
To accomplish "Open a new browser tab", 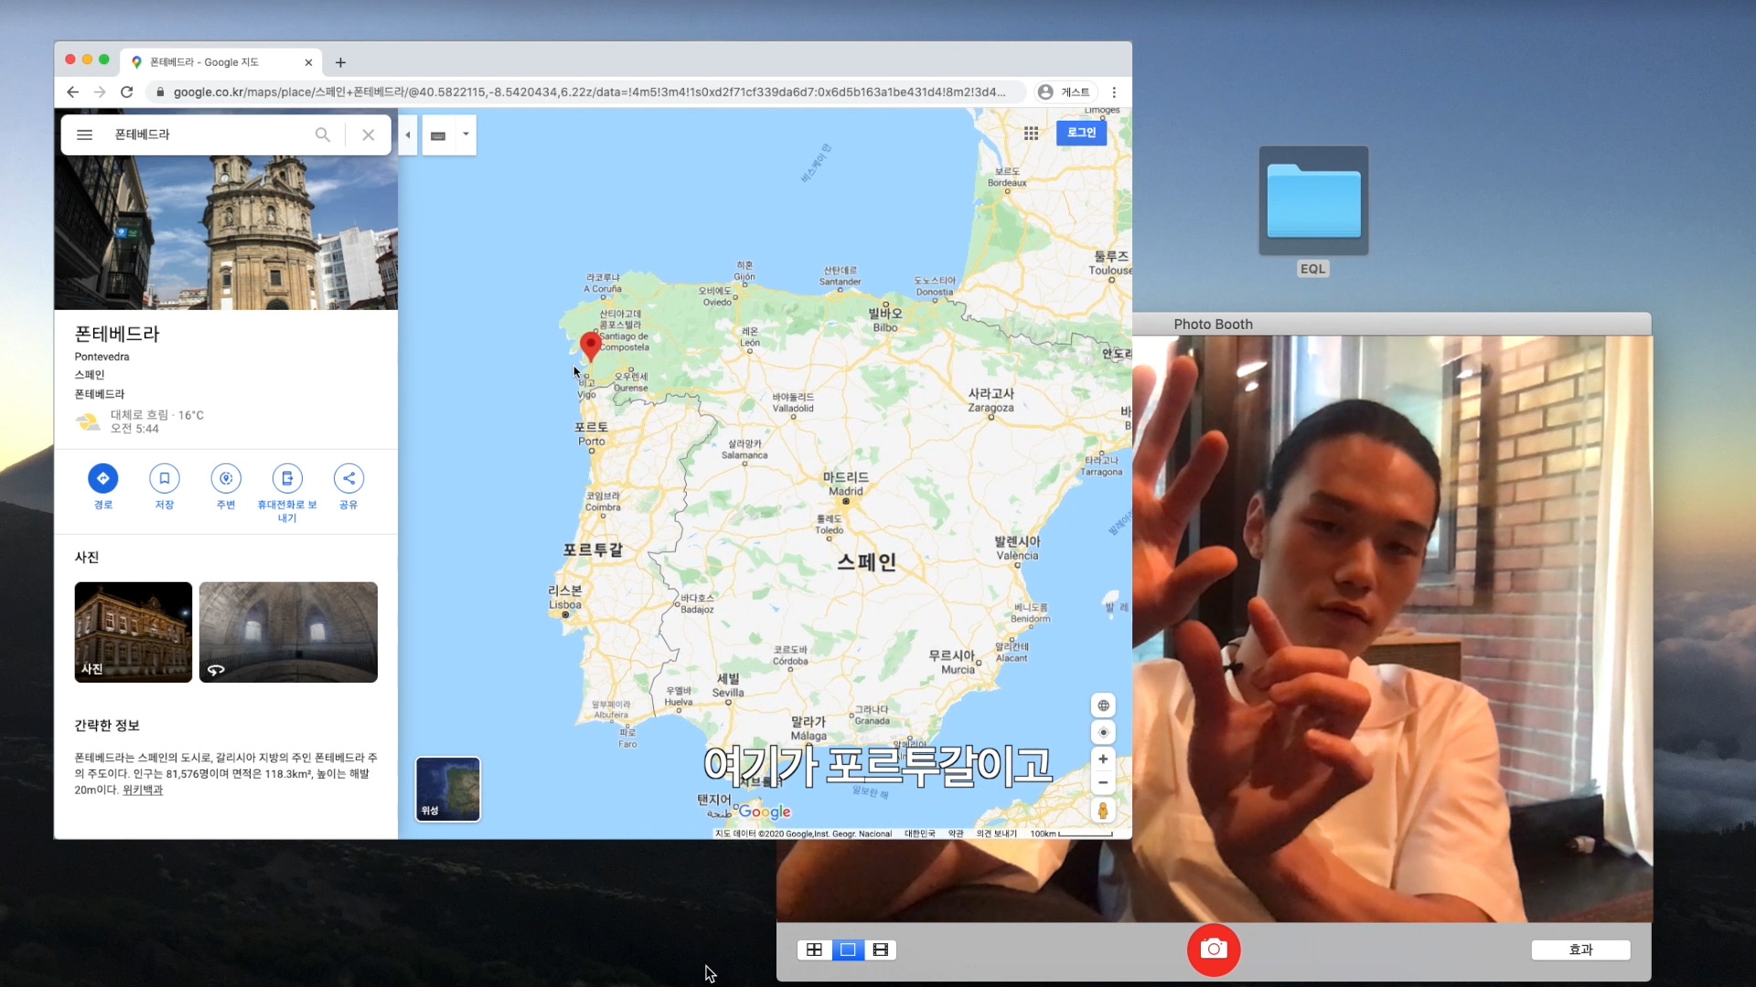I will (x=340, y=62).
